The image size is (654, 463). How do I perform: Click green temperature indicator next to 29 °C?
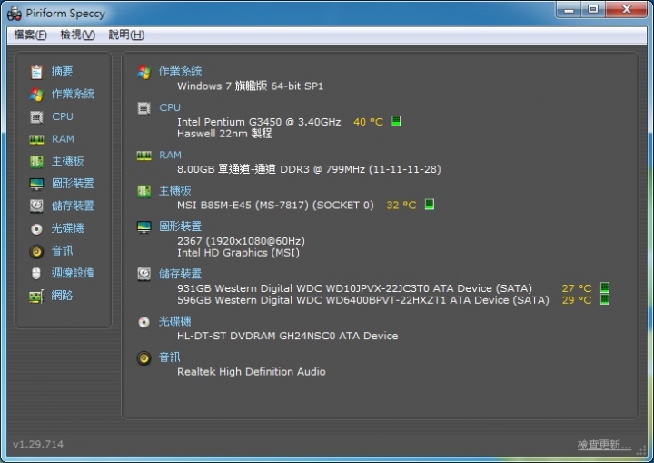click(605, 299)
